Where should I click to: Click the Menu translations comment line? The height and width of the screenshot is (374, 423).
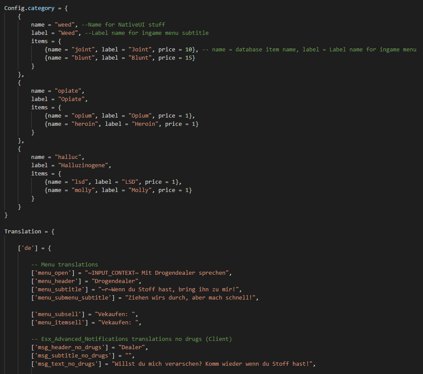point(64,264)
